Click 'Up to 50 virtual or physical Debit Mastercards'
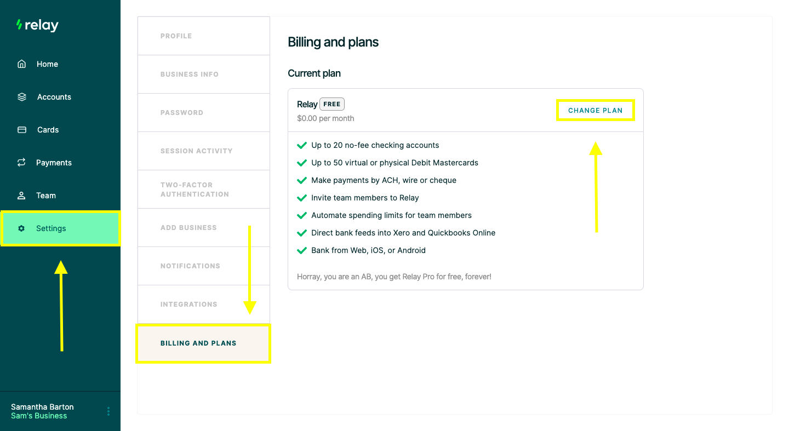The height and width of the screenshot is (431, 789). pos(395,163)
